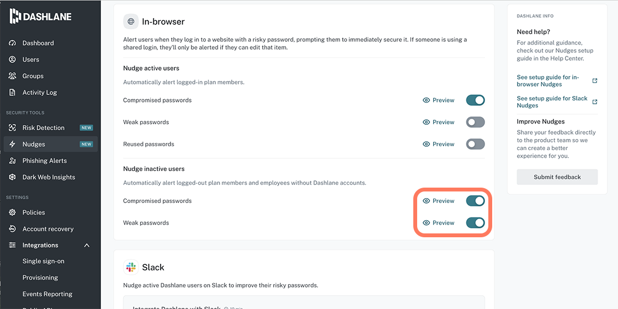This screenshot has height=309, width=618.
Task: Open the Dashboard gauge icon
Action: tap(12, 43)
